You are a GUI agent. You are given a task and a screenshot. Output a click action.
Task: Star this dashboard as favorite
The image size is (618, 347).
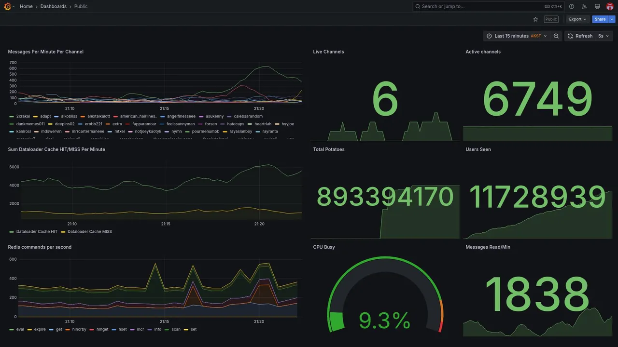[535, 19]
